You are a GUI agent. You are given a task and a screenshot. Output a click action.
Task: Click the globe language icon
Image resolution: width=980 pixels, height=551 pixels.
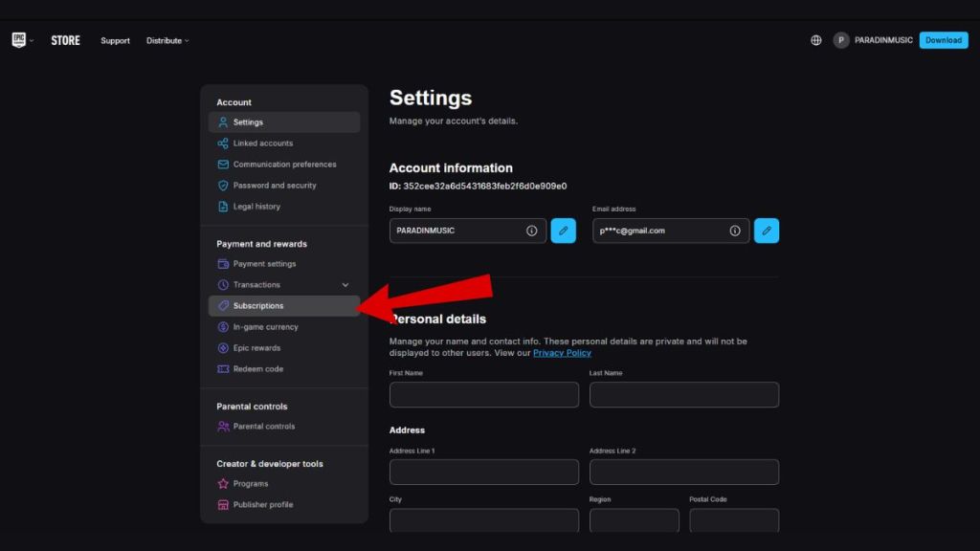(x=816, y=40)
